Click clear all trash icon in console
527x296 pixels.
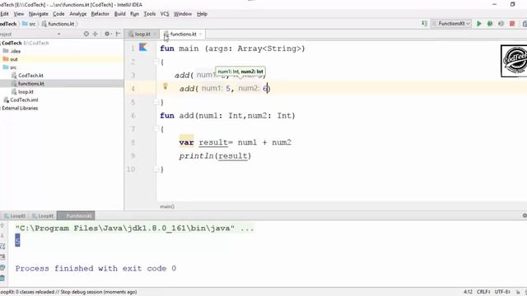2,278
